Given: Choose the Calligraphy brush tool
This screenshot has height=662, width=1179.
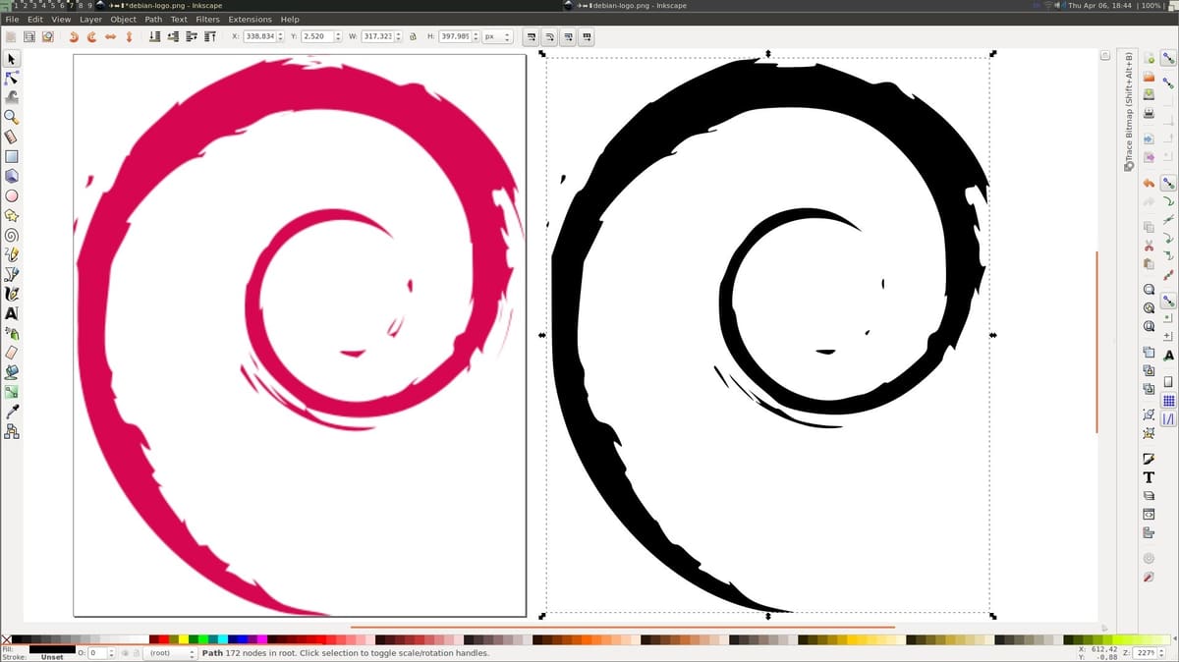Looking at the screenshot, I should 12,294.
